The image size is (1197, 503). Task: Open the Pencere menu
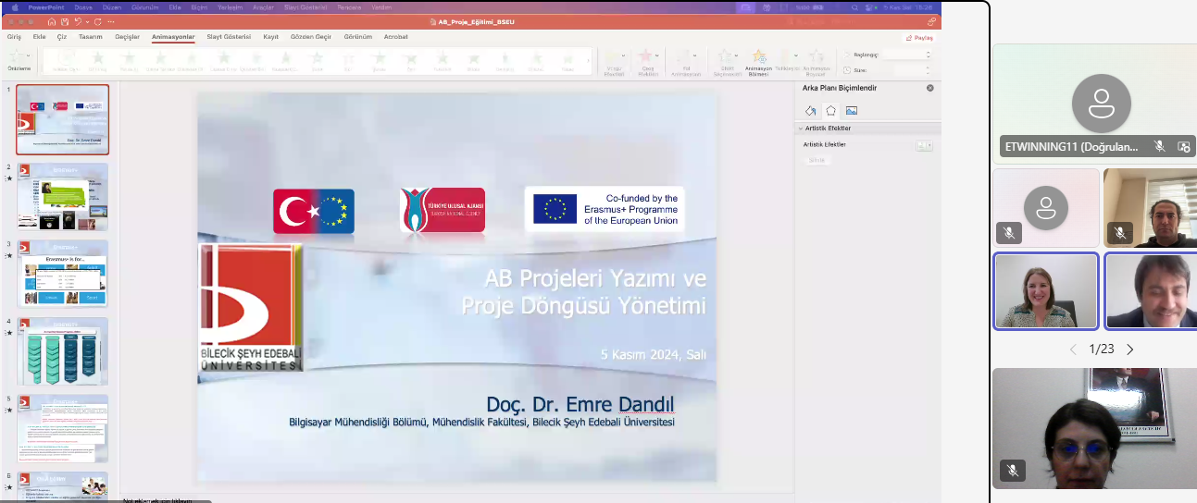348,7
